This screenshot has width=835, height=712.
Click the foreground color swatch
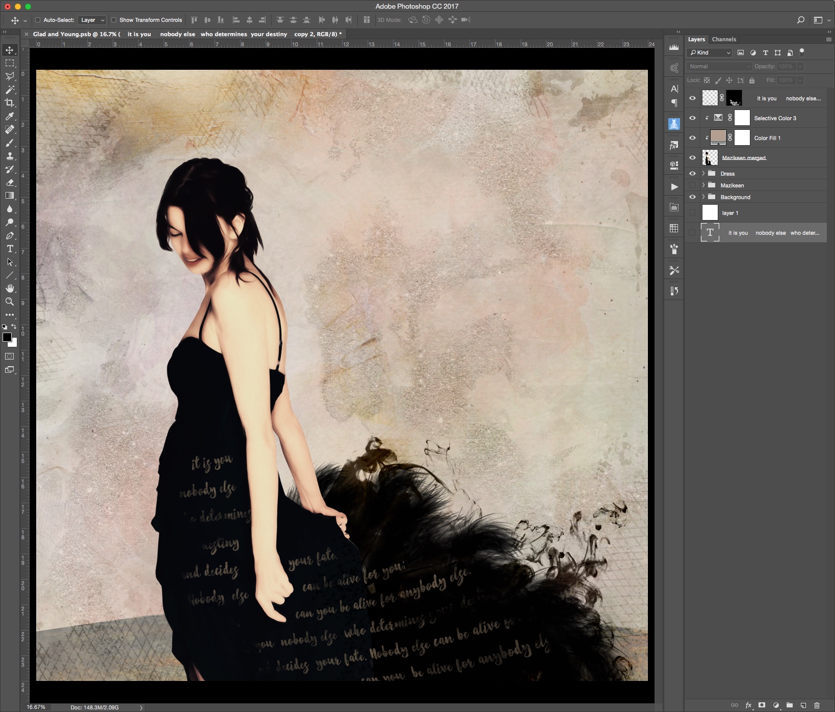pos(7,337)
